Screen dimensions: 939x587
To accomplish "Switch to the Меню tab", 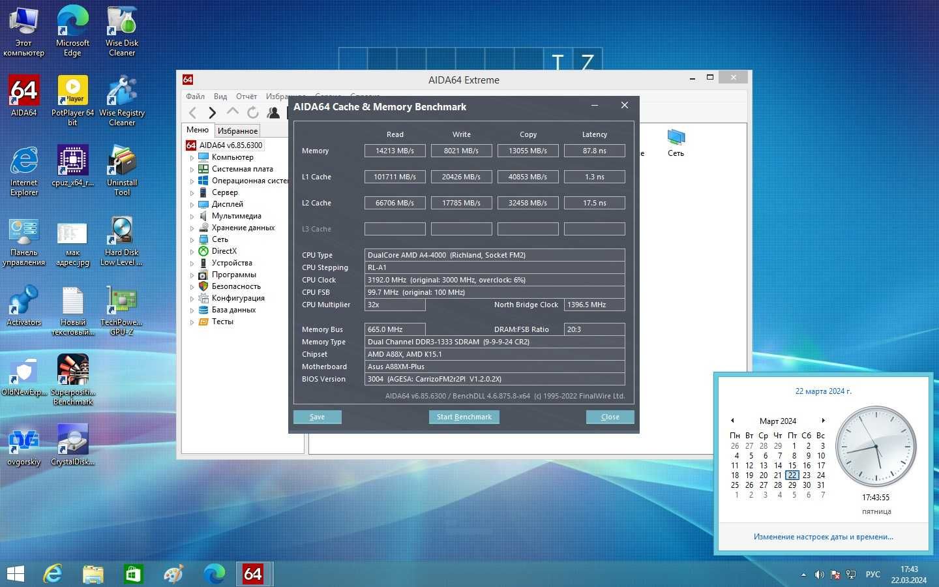I will 198,130.
